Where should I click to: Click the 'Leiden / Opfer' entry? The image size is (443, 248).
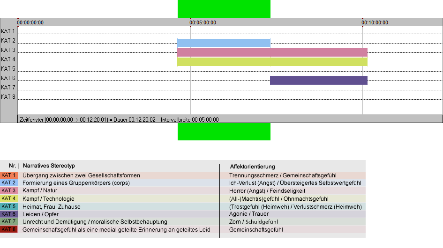40,214
